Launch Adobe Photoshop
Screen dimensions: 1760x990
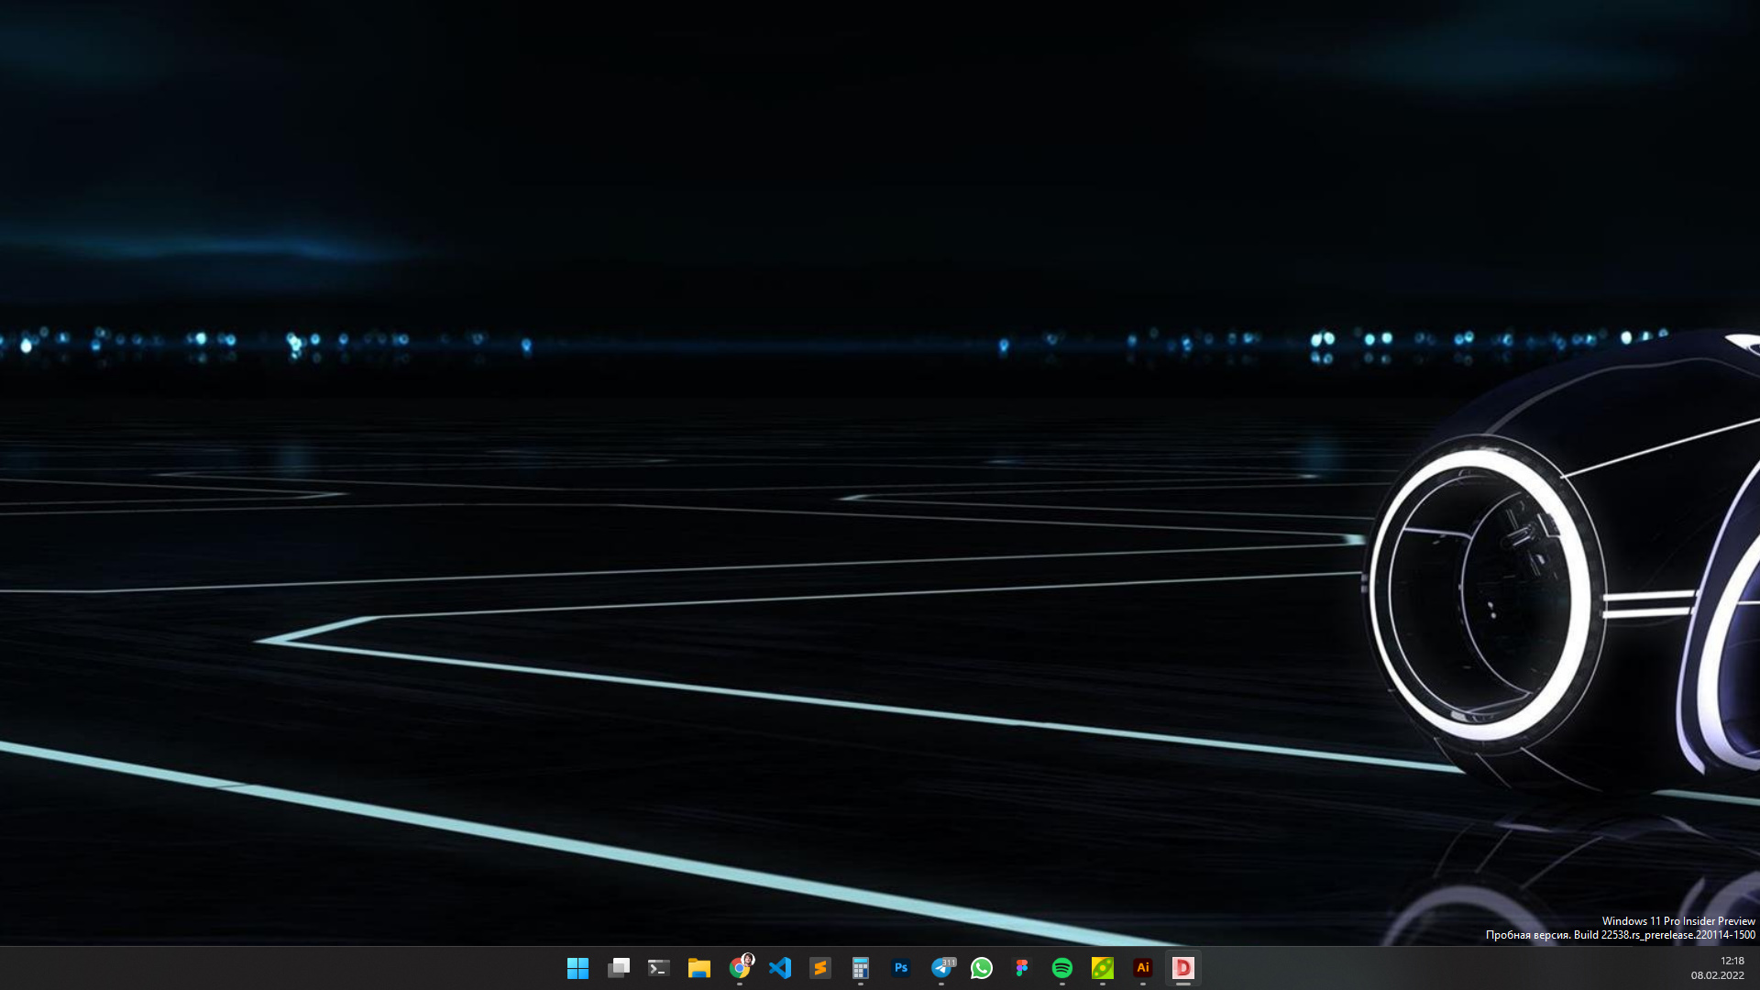(901, 968)
